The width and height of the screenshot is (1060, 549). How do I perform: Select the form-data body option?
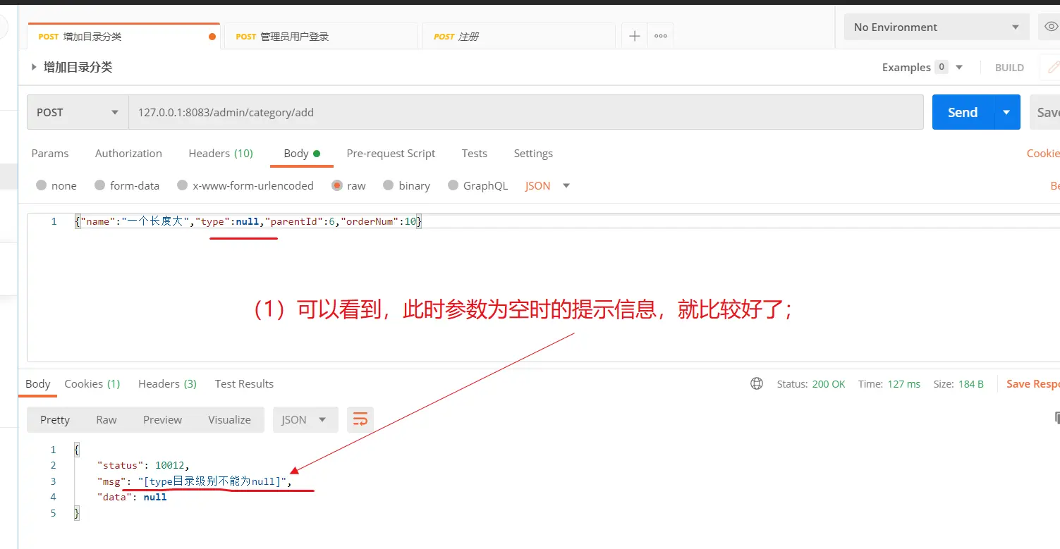tap(99, 186)
